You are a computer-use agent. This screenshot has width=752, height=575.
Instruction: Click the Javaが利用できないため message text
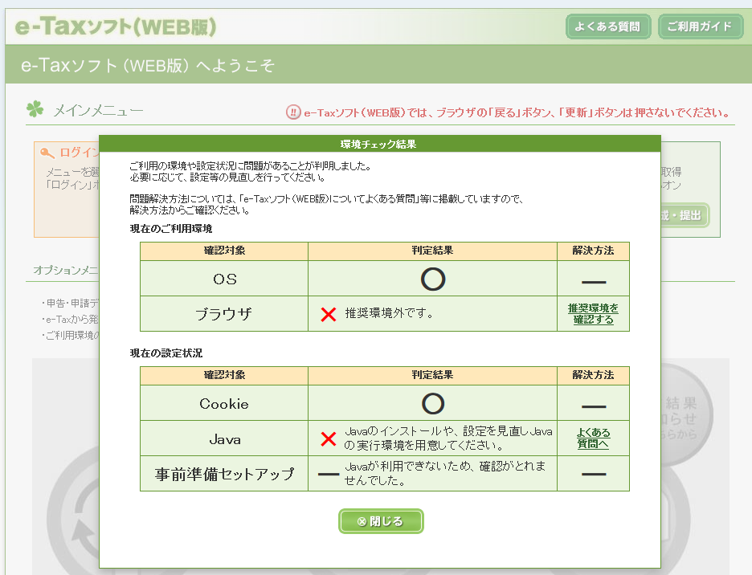[x=444, y=473]
